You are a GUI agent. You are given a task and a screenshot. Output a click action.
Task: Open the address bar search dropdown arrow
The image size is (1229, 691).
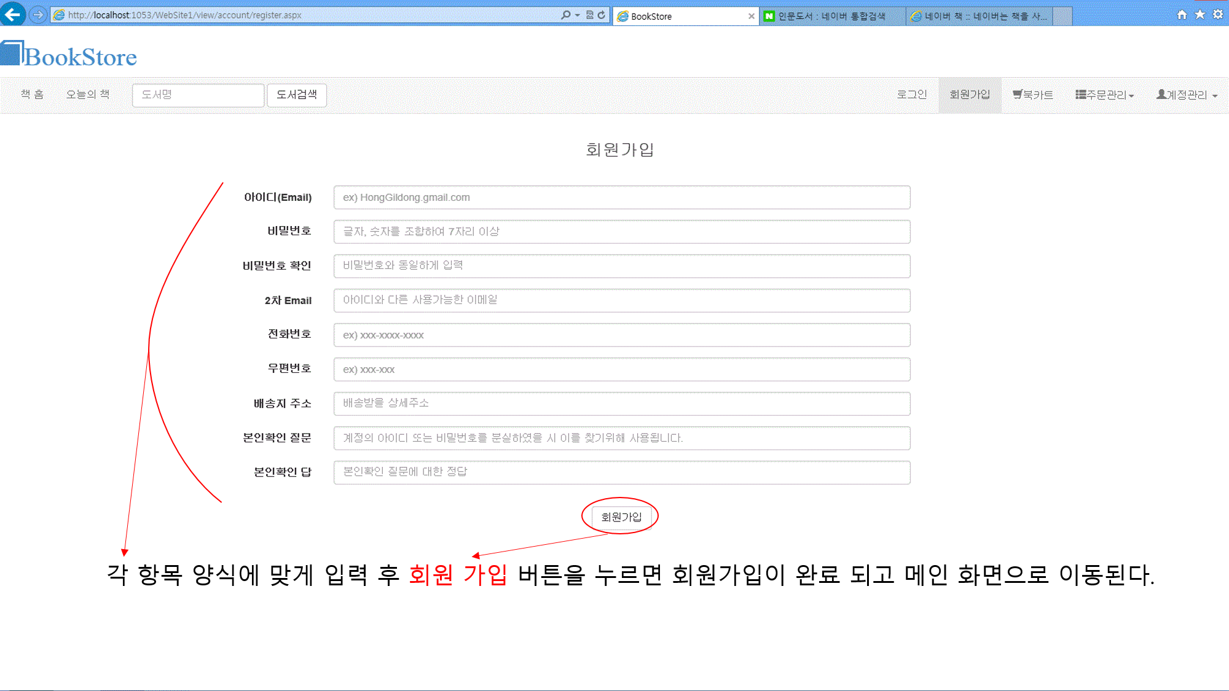578,15
